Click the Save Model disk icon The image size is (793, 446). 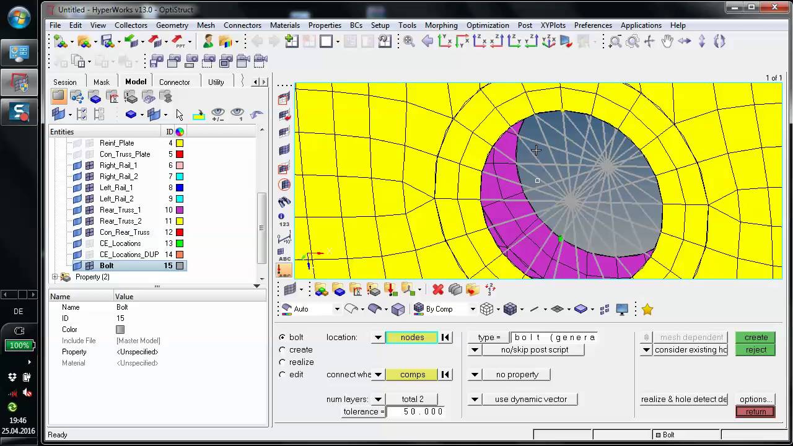click(108, 42)
